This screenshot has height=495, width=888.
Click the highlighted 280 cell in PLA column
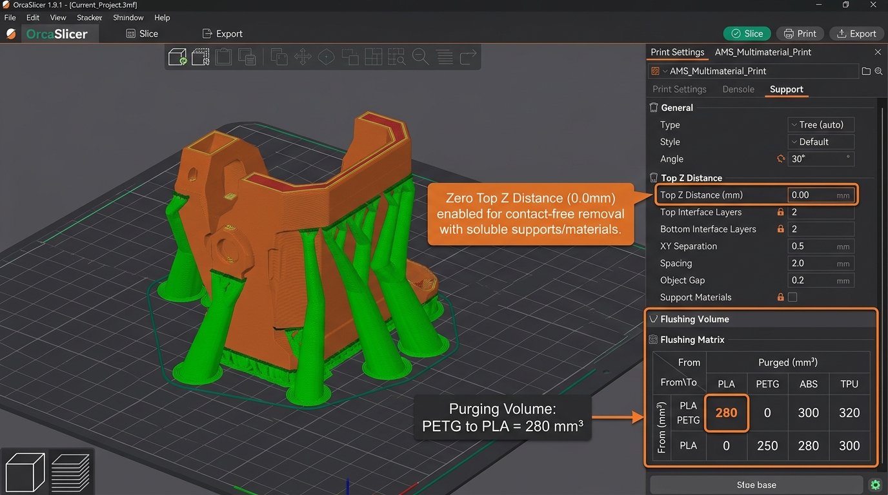click(x=727, y=412)
